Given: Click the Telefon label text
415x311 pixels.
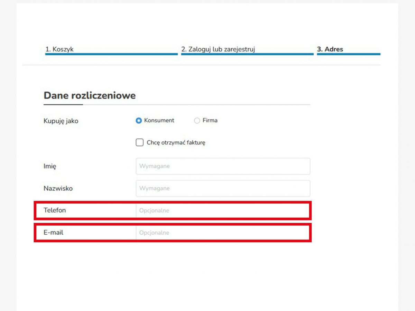Looking at the screenshot, I should pyautogui.click(x=55, y=210).
